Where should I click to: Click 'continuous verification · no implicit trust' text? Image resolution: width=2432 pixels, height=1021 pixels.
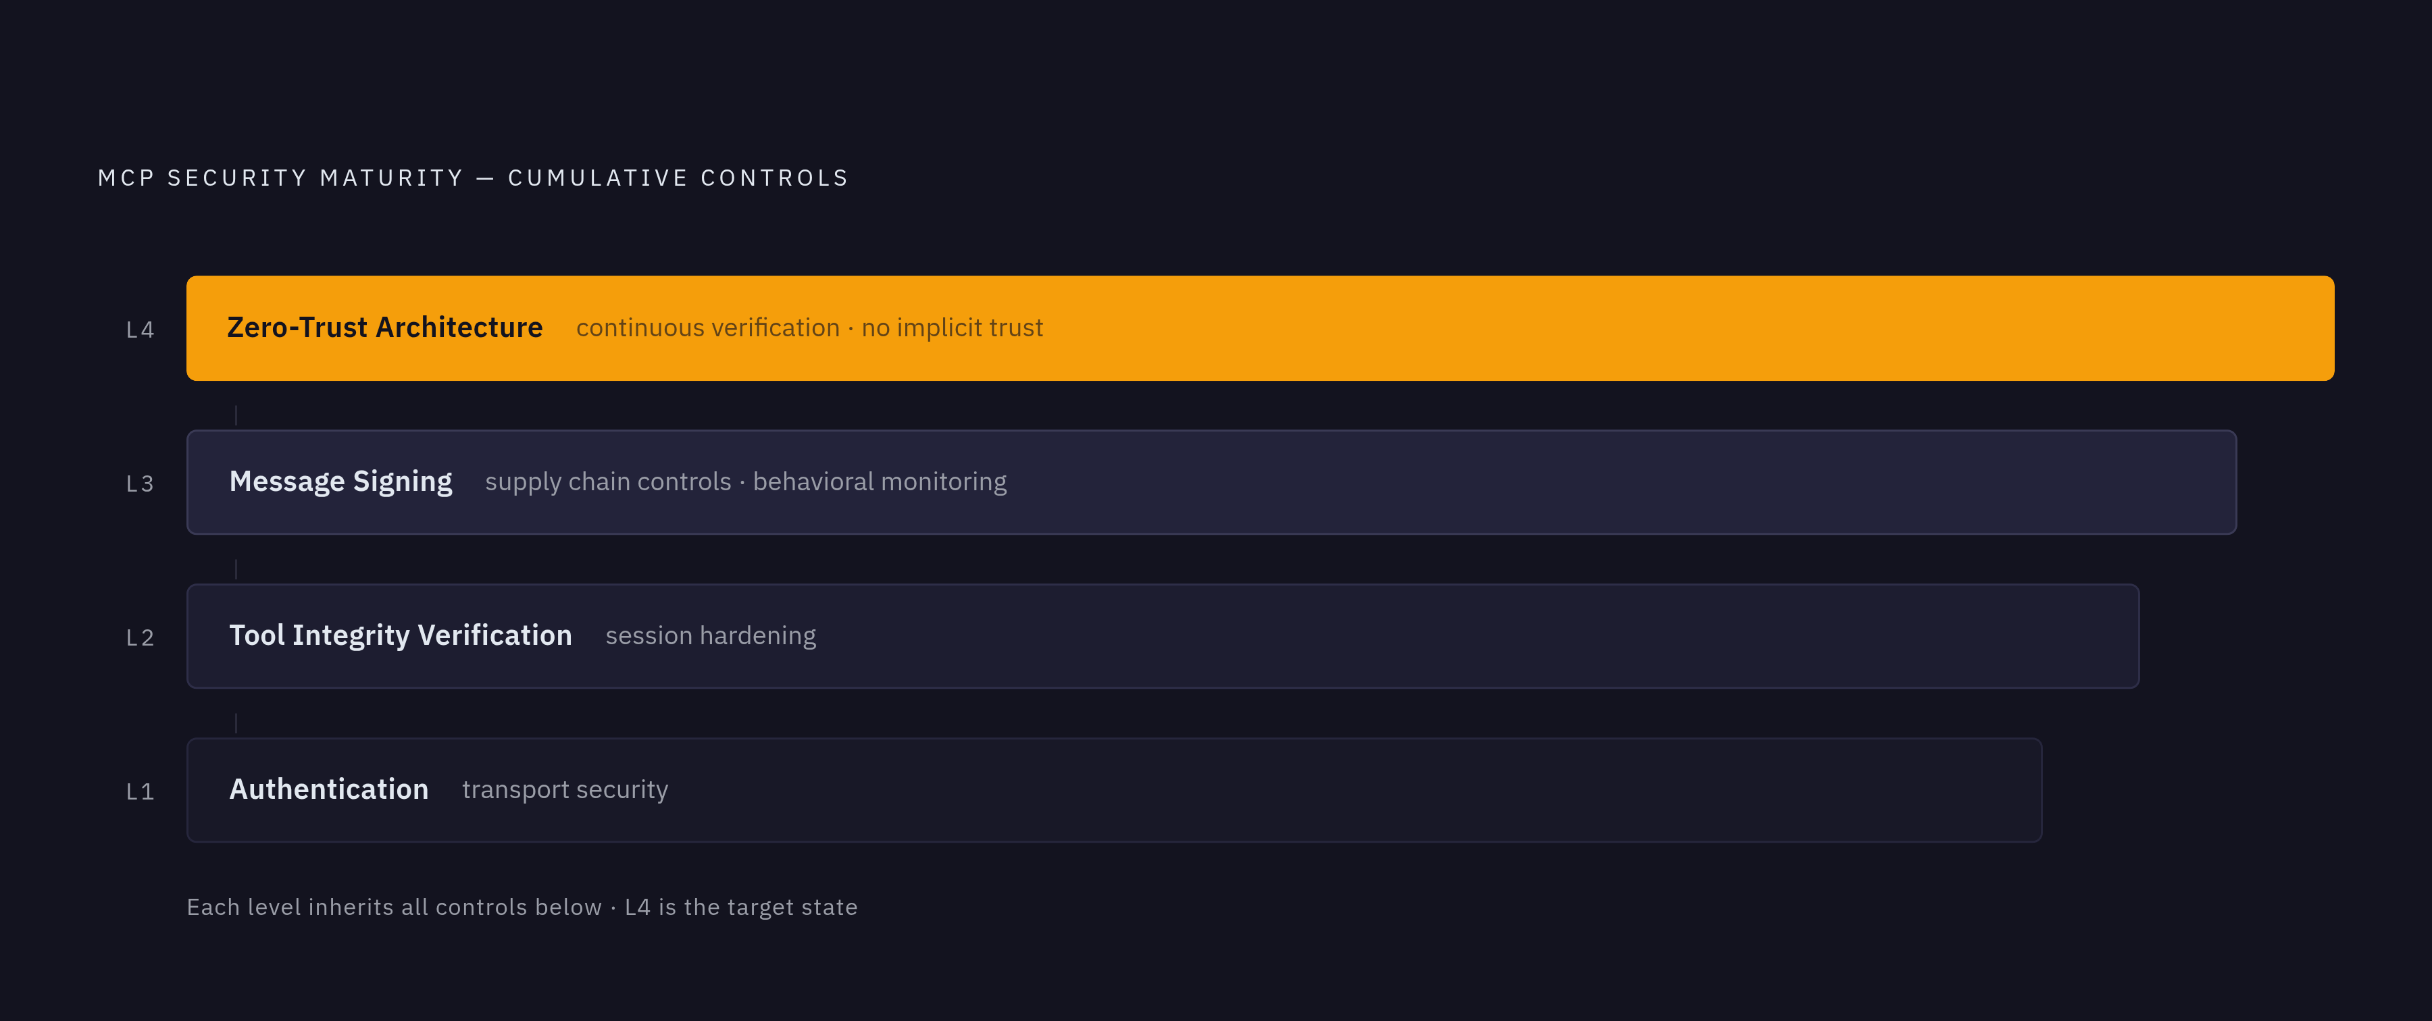pos(809,328)
